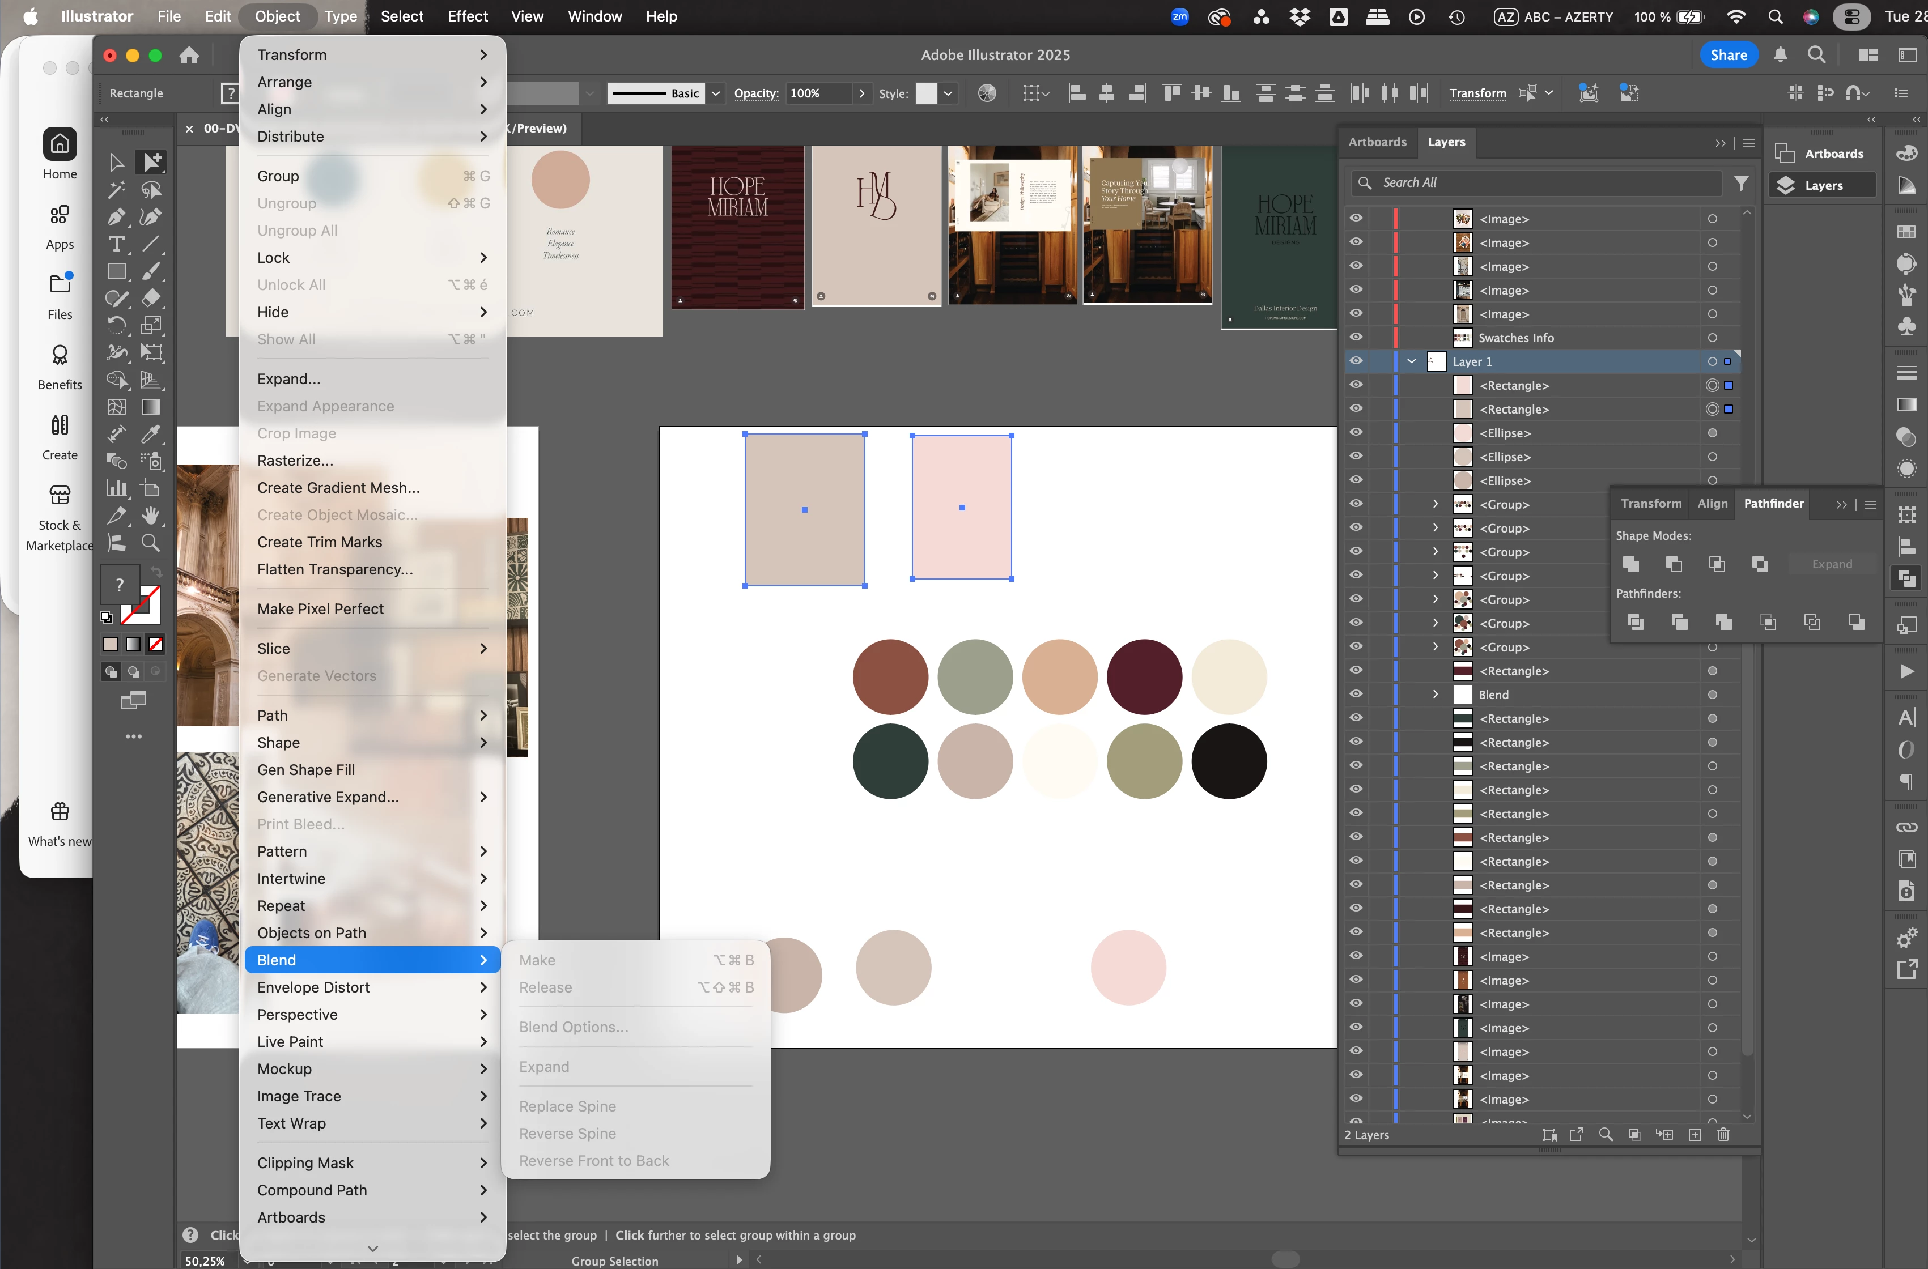Click the Unite shape mode icon

(1632, 564)
